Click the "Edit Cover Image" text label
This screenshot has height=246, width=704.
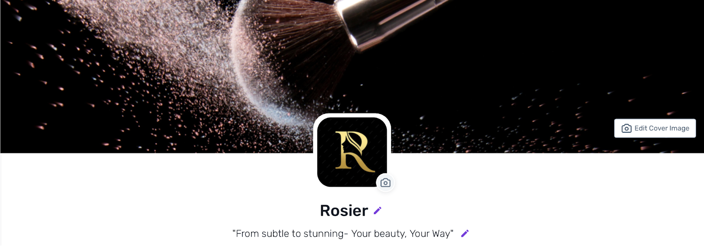coord(662,128)
